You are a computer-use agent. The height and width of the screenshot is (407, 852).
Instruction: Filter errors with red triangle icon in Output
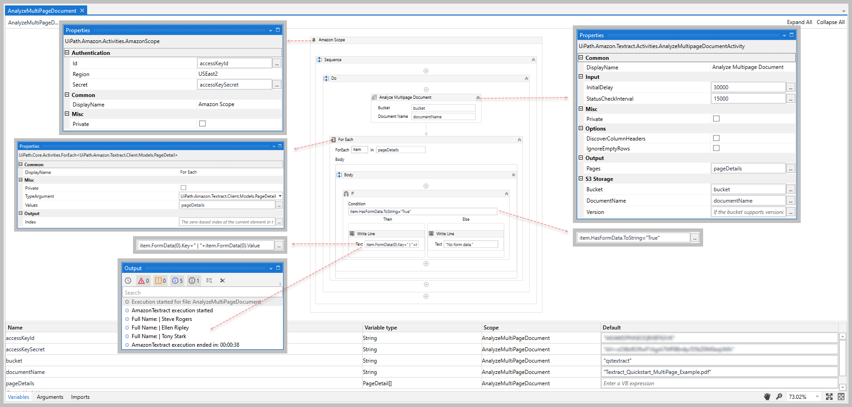click(143, 281)
